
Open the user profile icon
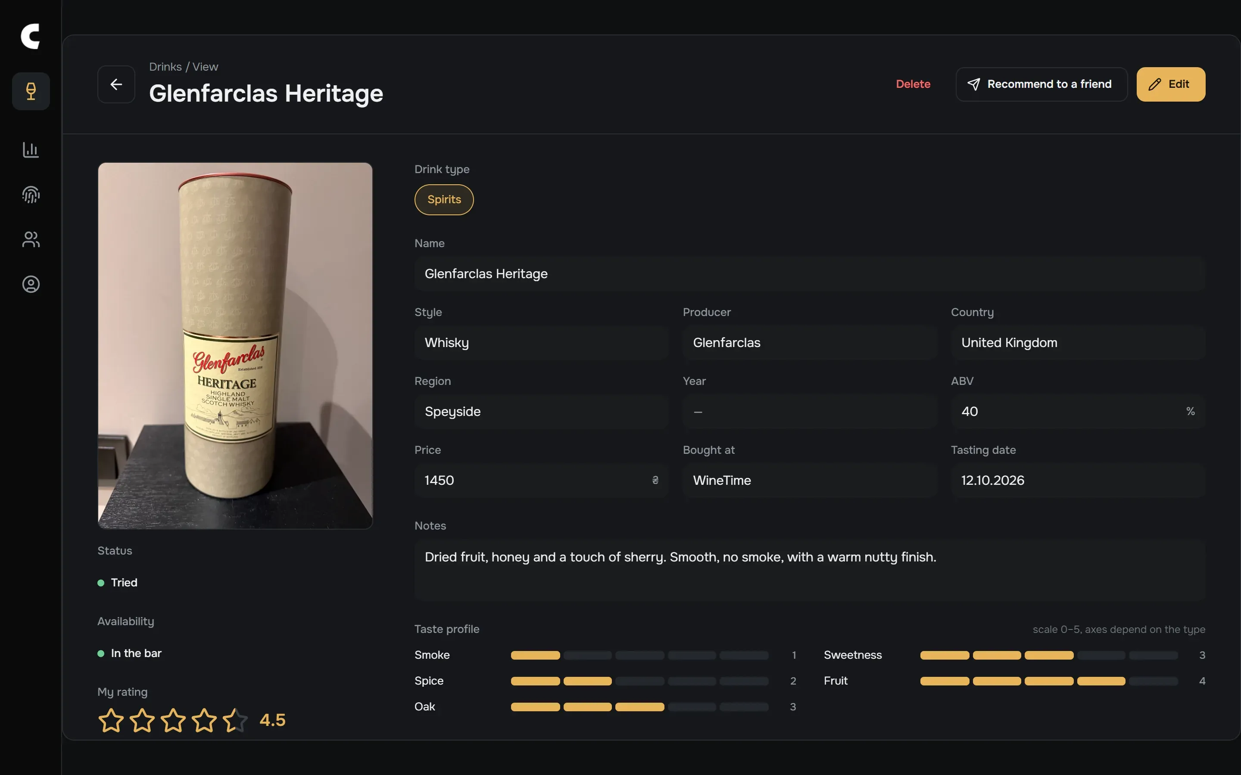point(31,284)
